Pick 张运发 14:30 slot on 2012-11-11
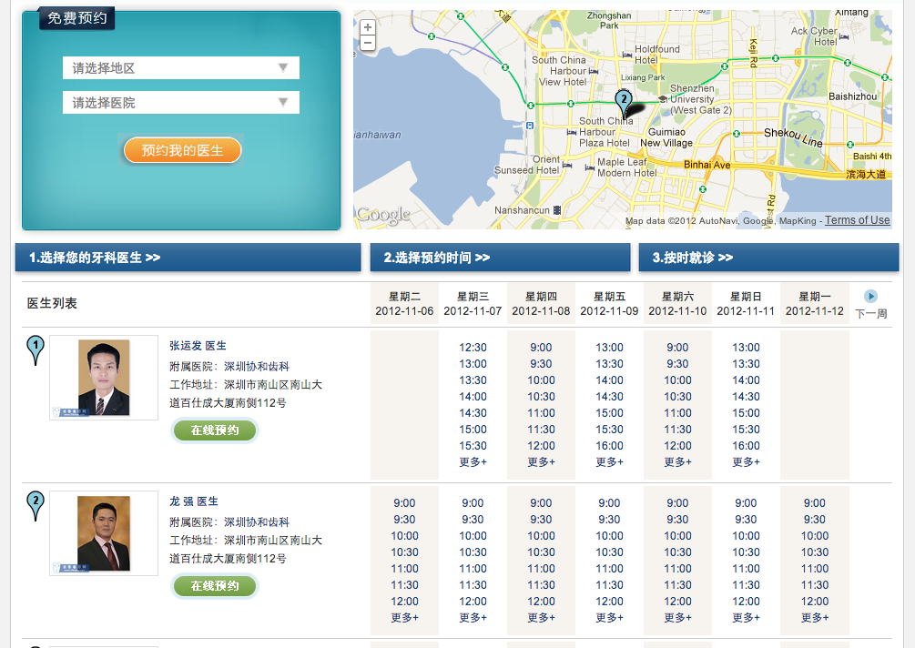 tap(746, 397)
